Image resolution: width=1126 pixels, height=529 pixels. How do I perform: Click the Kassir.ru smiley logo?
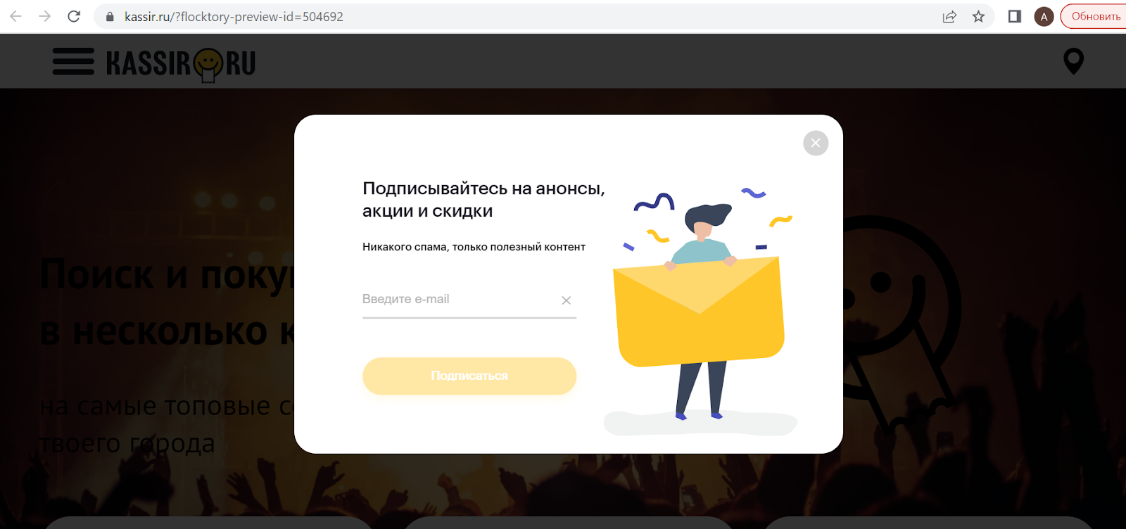click(x=181, y=65)
